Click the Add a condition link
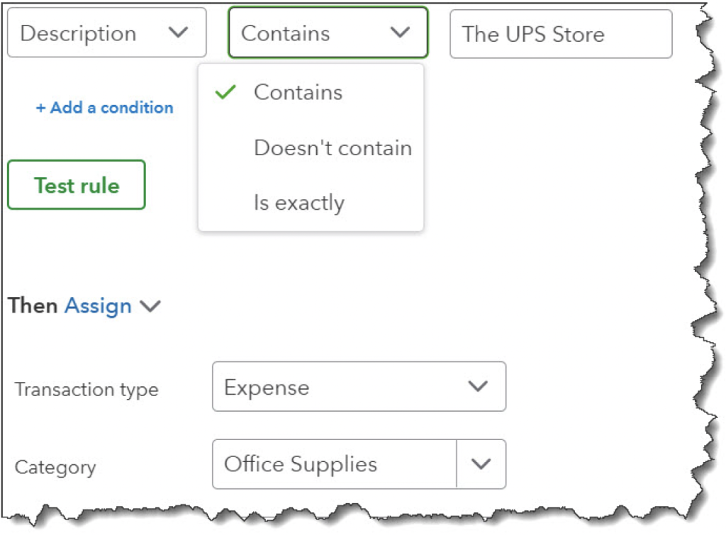The image size is (726, 535). coord(105,108)
